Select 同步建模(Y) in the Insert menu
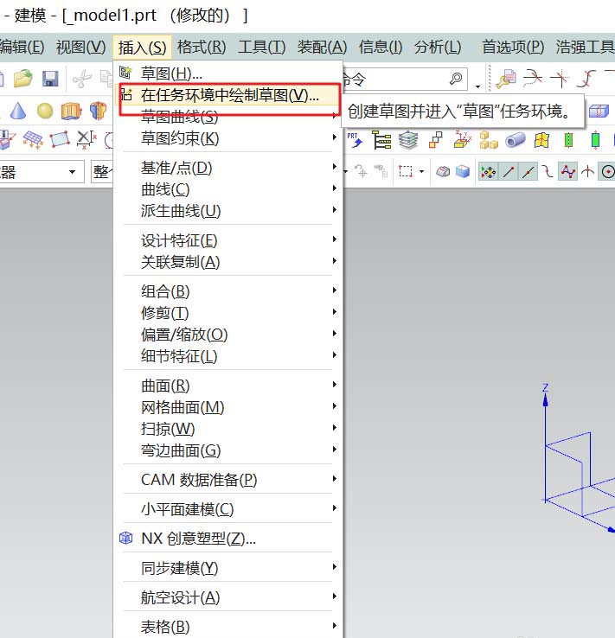Screen dimensions: 615x638 click(228, 568)
